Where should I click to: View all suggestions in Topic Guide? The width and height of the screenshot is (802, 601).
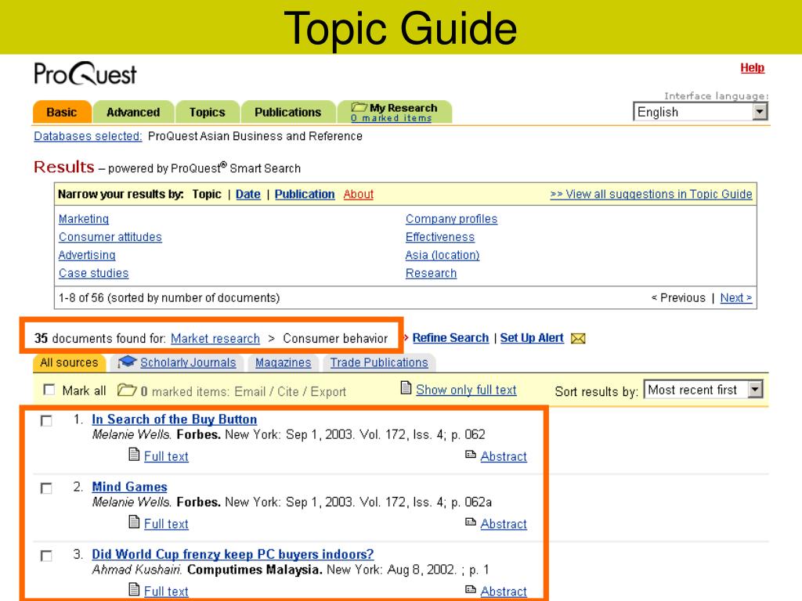coord(651,194)
